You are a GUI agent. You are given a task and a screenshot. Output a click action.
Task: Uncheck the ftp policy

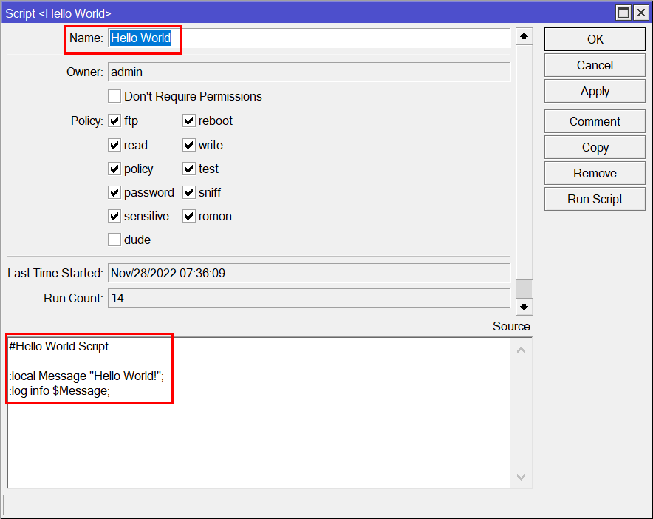tap(114, 121)
